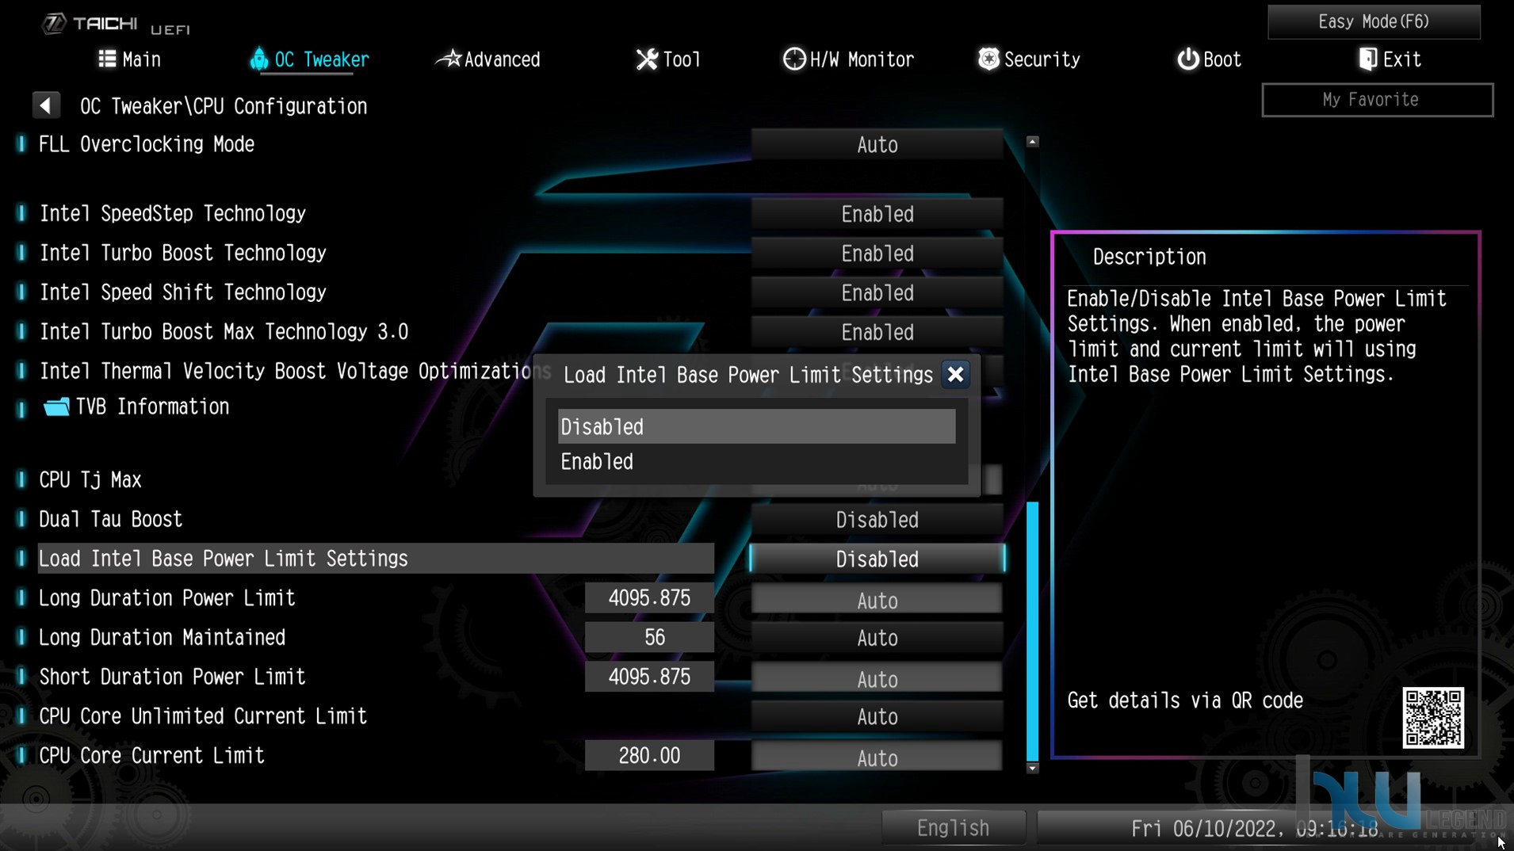
Task: Switch to the Tool tab
Action: [668, 59]
